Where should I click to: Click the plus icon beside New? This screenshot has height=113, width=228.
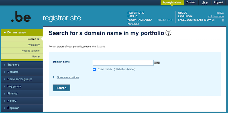pos(38,57)
